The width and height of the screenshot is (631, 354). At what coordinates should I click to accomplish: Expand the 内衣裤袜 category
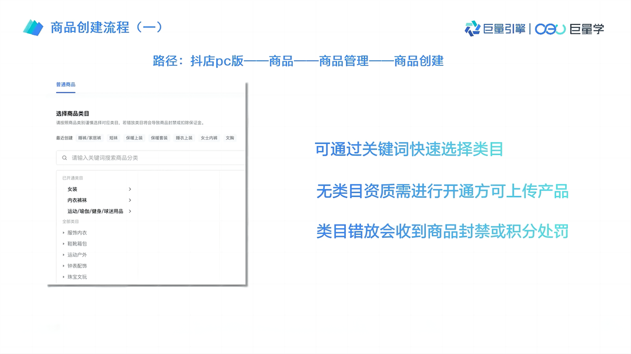(76, 200)
